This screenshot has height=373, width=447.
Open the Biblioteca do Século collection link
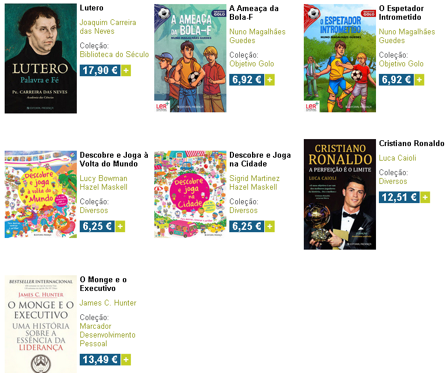114,55
